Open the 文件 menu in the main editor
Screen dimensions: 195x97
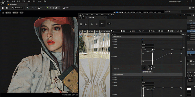click(8, 1)
